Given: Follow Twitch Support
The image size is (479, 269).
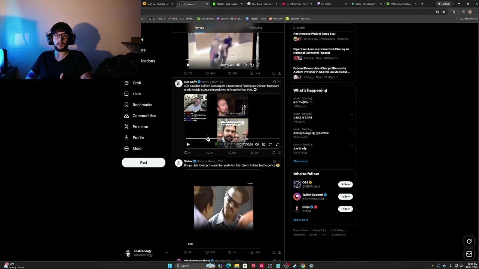Looking at the screenshot, I should pos(345,197).
